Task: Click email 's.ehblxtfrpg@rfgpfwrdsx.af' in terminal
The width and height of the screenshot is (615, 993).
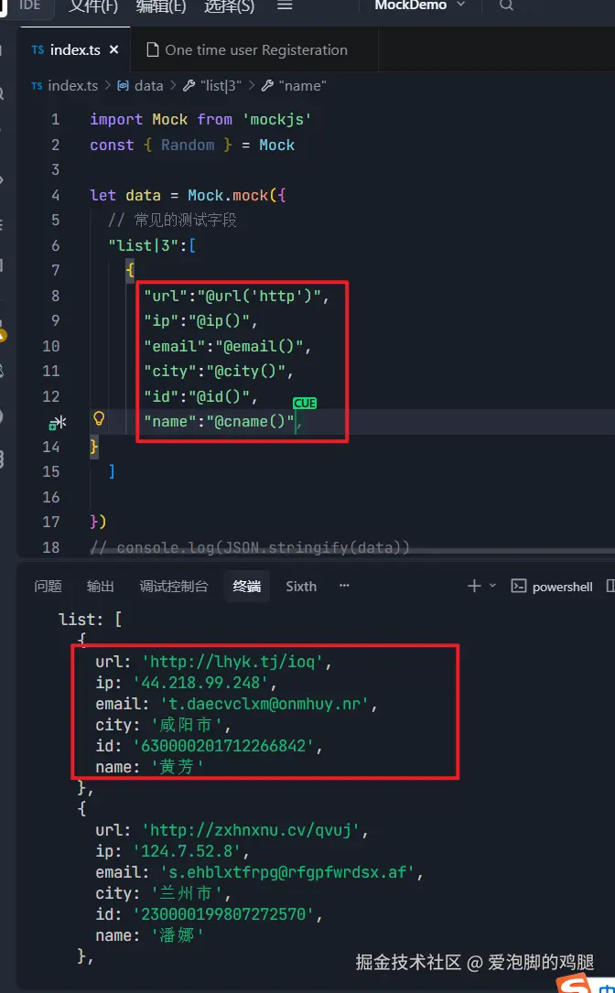Action: pos(287,872)
